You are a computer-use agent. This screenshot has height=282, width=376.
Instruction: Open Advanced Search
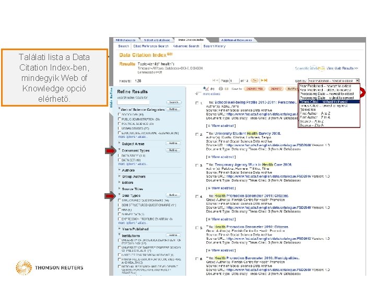(186, 46)
